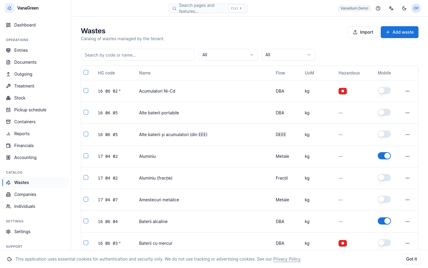Open Settings in the sidebar
This screenshot has height=268, width=428.
click(35, 232)
